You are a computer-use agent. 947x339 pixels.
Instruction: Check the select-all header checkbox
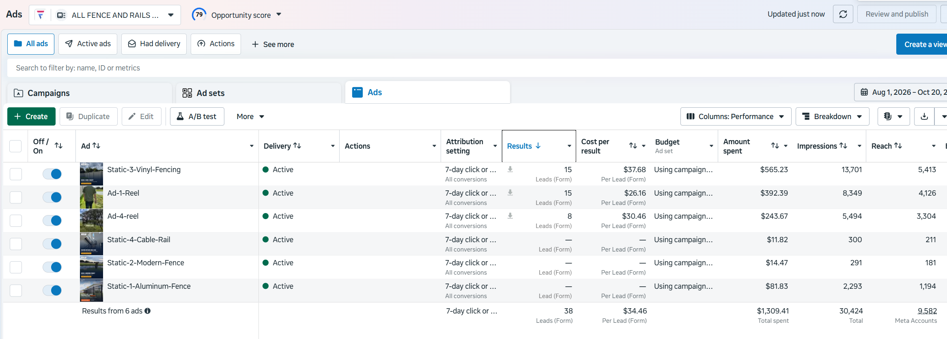(x=15, y=146)
